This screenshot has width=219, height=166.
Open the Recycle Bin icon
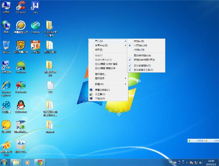pos(6,47)
